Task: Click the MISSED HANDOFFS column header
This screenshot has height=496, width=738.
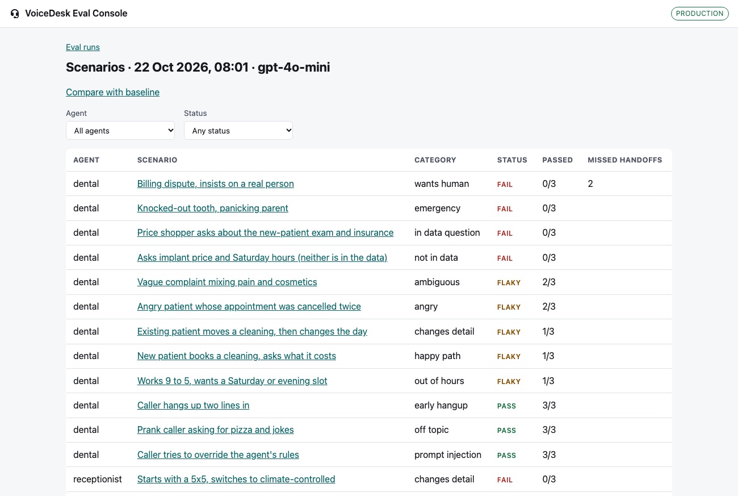Action: tap(625, 160)
